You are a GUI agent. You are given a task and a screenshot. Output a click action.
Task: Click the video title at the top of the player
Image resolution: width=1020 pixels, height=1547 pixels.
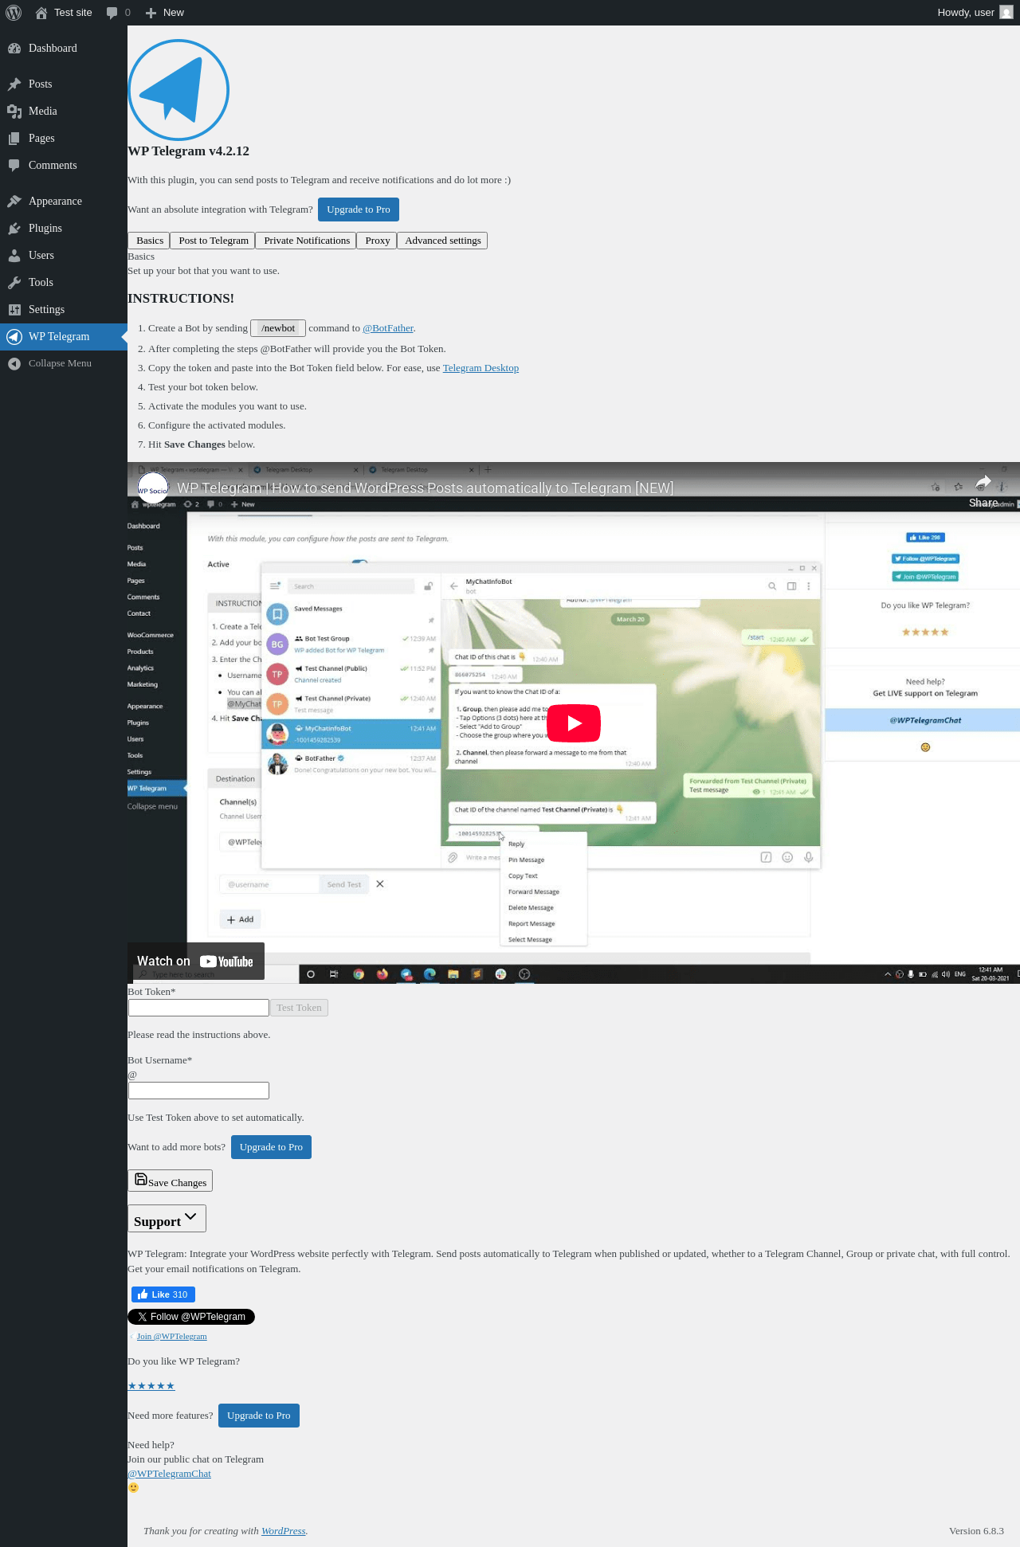425,488
